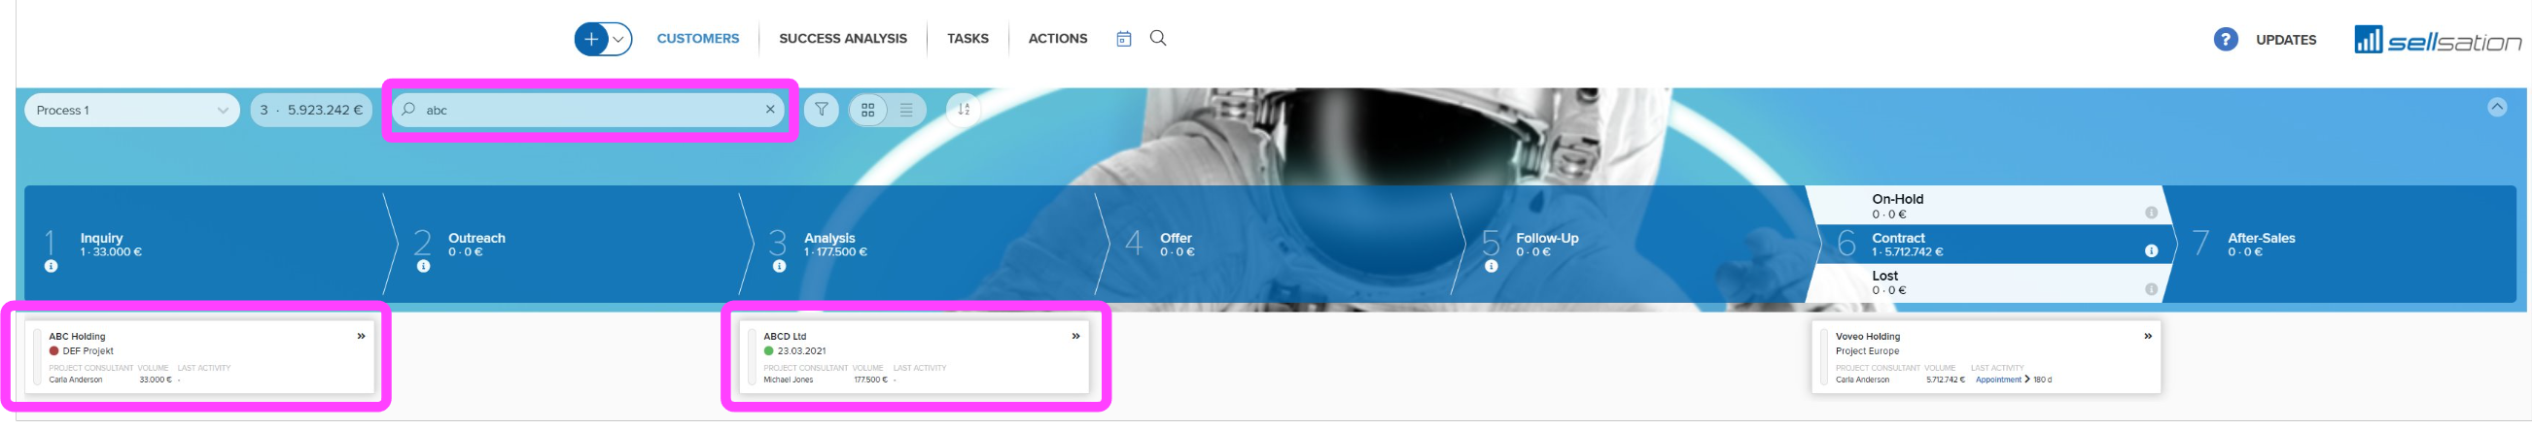Viewport: 2532px width, 430px height.
Task: Open the Appointment link on Voveo Holding card
Action: (1998, 380)
